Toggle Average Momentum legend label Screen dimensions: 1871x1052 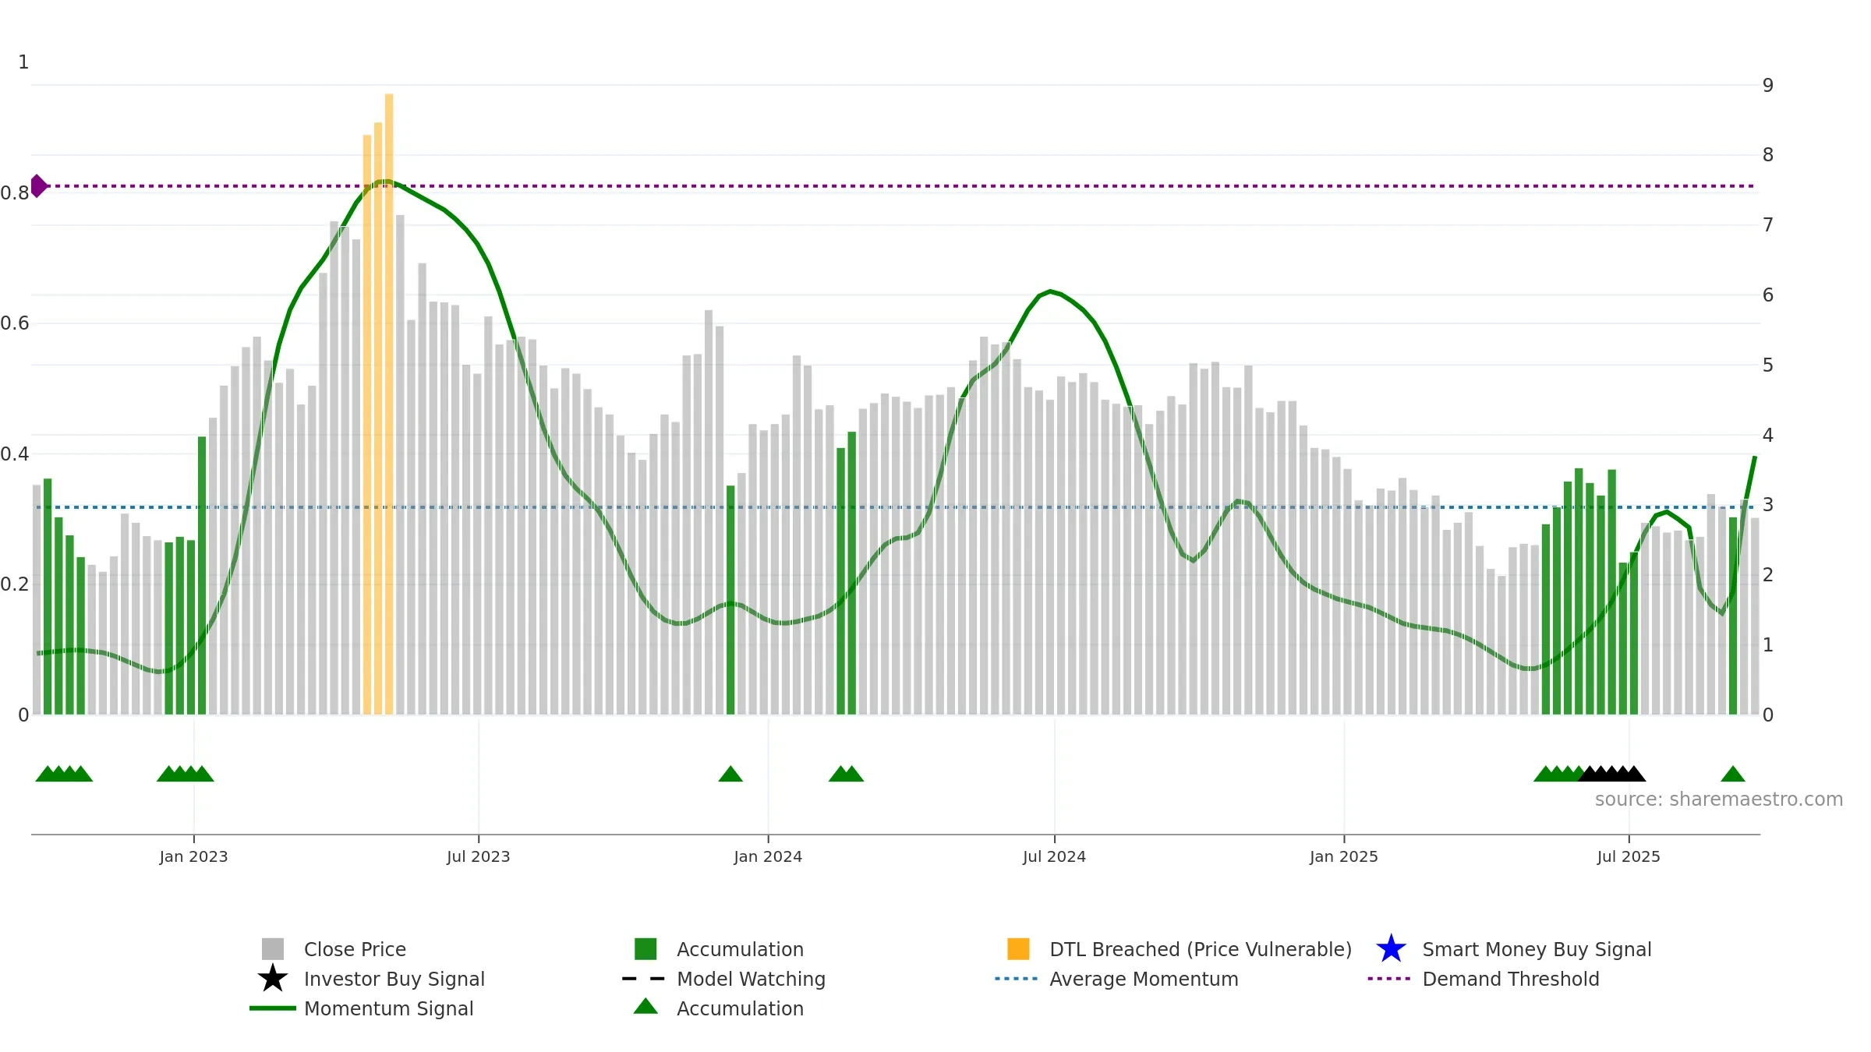coord(1144,979)
